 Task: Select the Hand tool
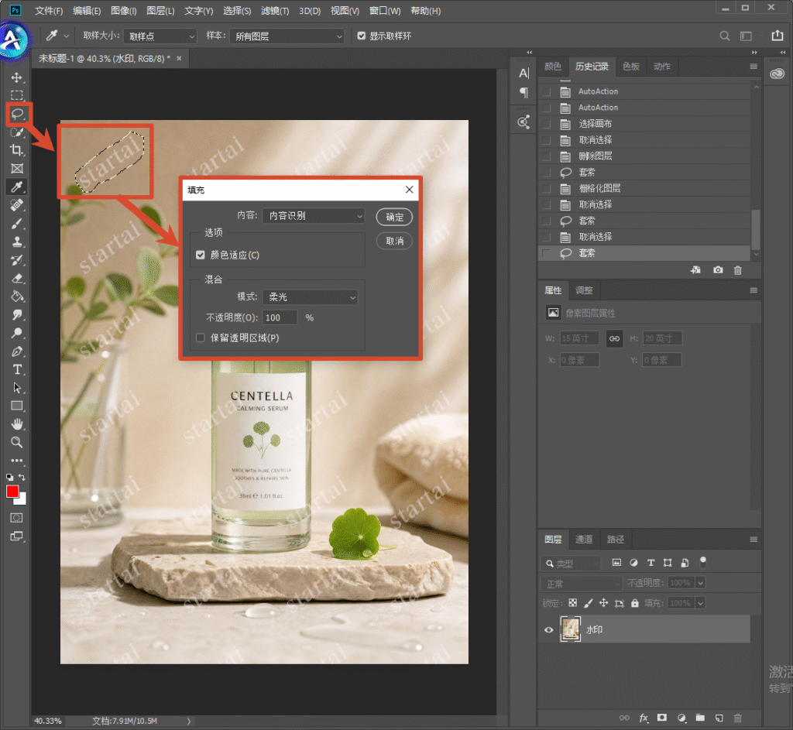(17, 424)
